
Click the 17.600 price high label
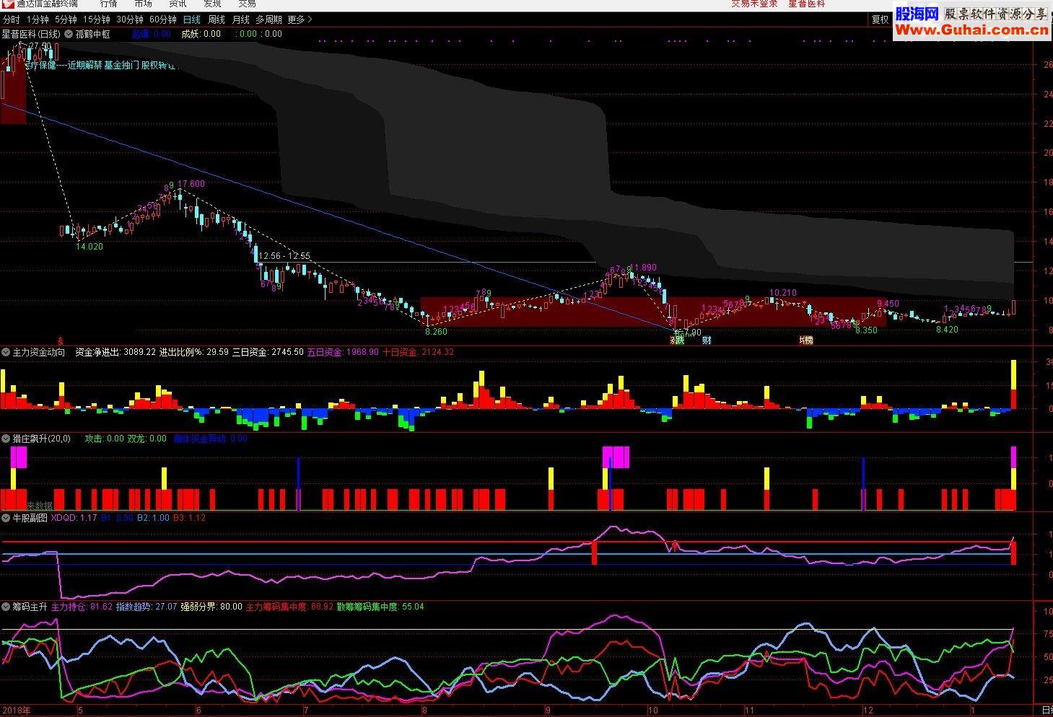point(191,184)
